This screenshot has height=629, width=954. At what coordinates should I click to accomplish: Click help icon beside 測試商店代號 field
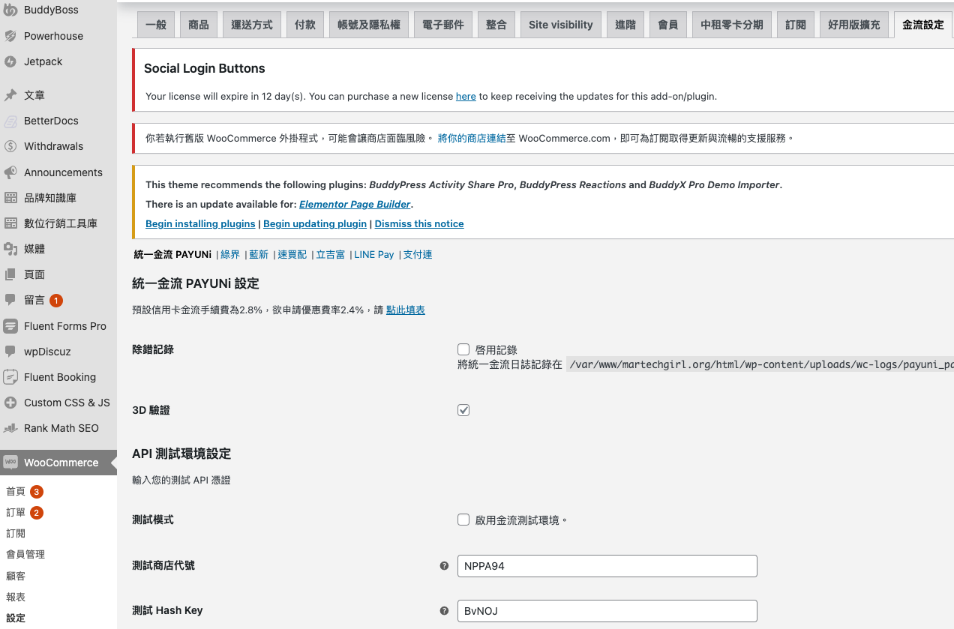(444, 566)
